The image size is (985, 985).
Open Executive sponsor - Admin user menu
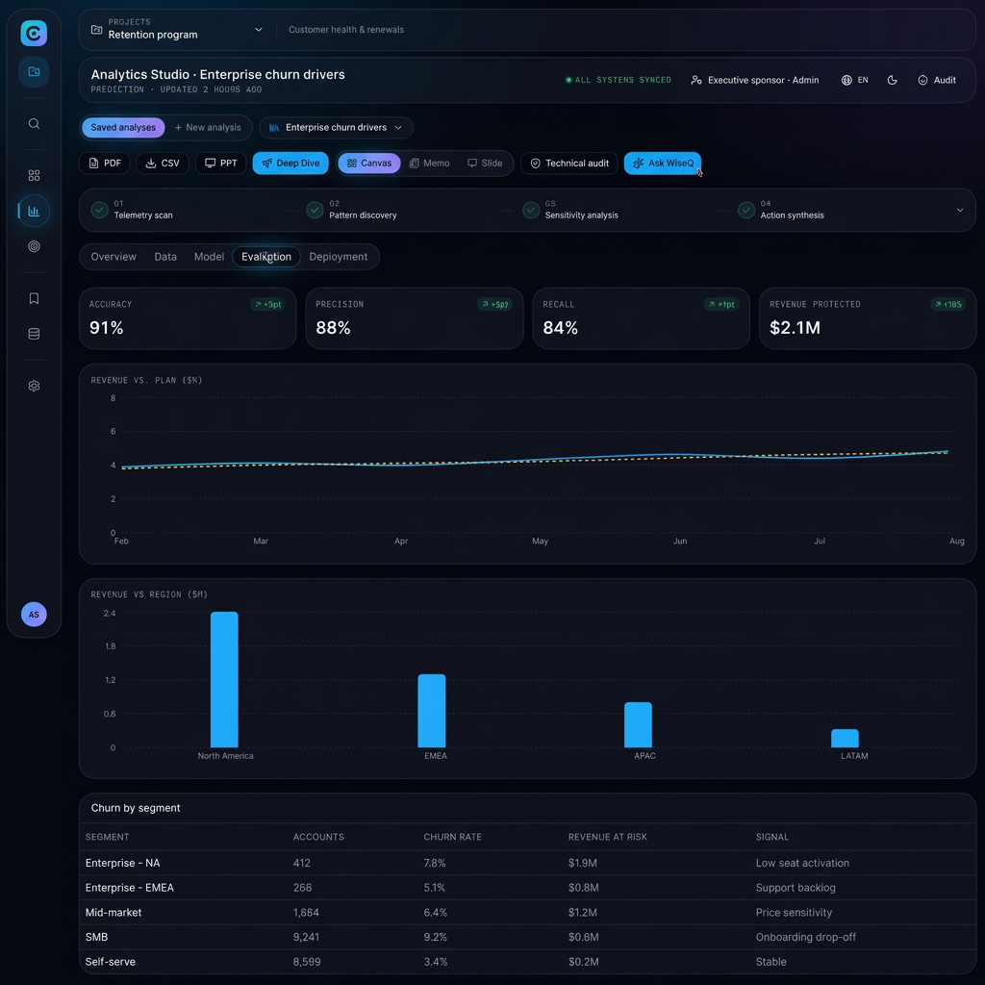[755, 80]
